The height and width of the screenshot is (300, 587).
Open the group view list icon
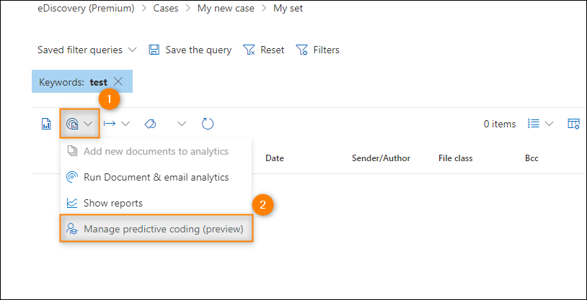coord(534,124)
